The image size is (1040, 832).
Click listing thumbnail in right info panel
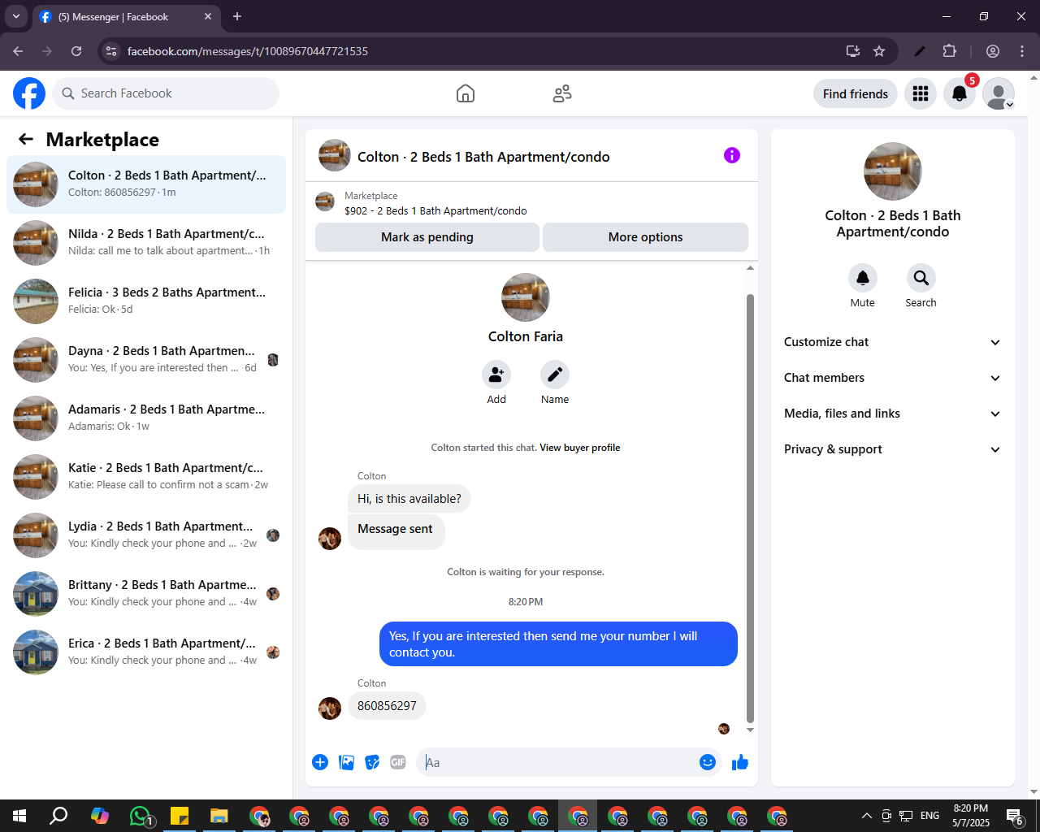893,171
